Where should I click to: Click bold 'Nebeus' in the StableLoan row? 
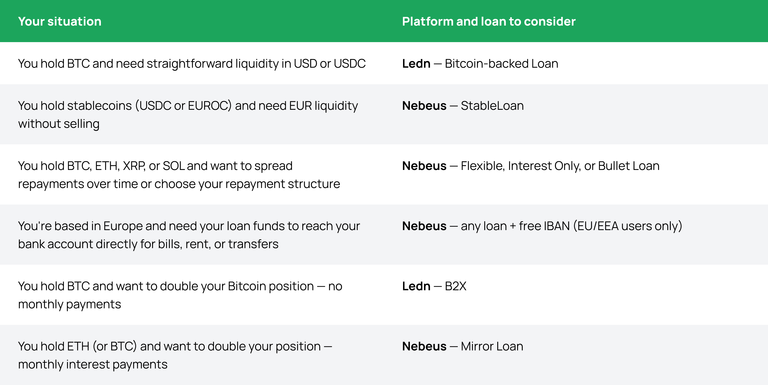[x=424, y=106]
